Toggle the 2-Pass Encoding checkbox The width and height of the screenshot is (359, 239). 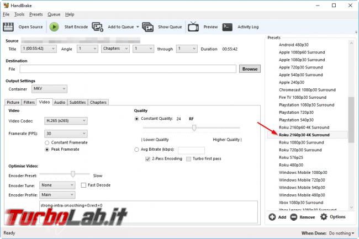(x=147, y=159)
